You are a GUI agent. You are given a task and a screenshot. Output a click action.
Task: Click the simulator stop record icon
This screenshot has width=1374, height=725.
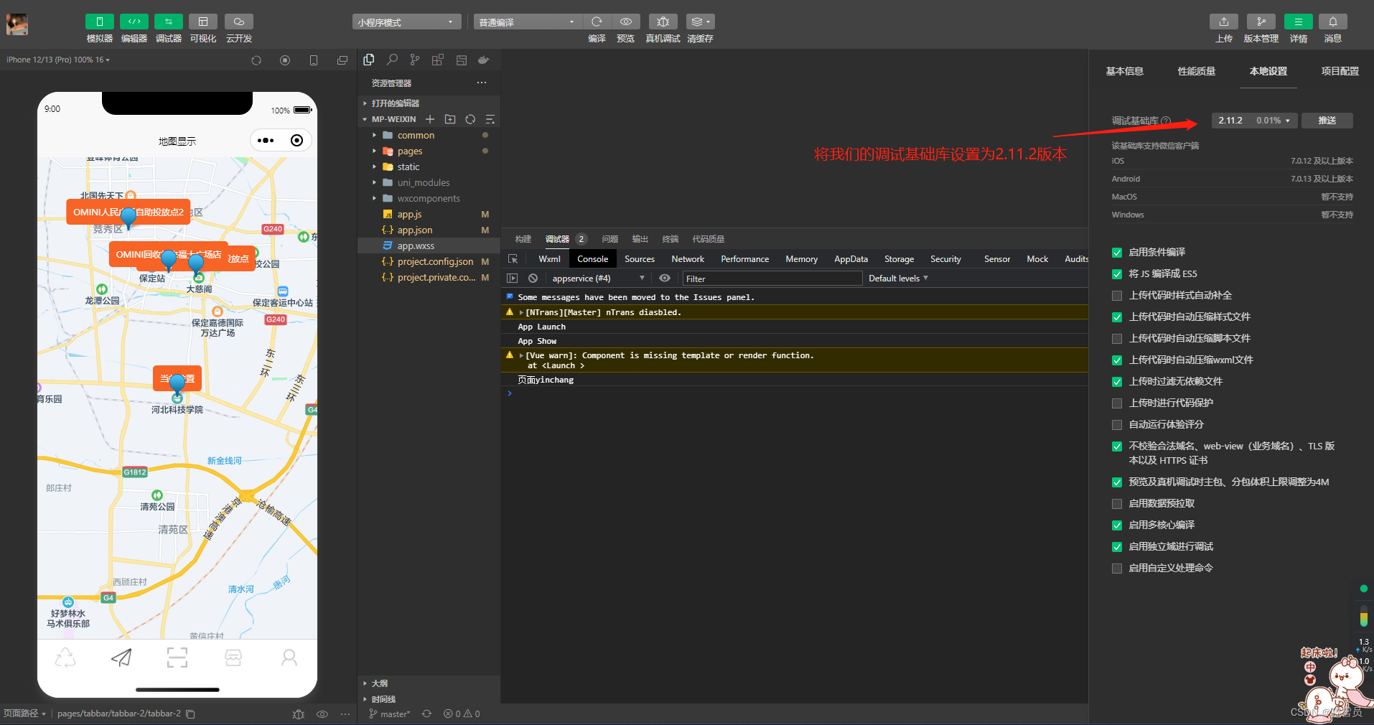(x=285, y=60)
